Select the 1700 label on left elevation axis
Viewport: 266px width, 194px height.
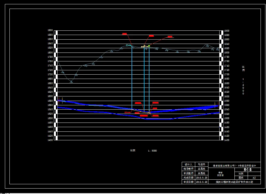click(x=50, y=74)
